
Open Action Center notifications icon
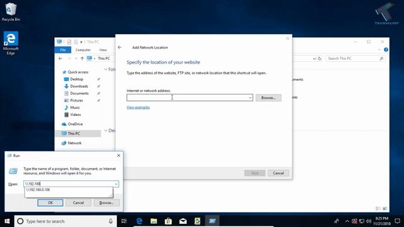coord(397,221)
